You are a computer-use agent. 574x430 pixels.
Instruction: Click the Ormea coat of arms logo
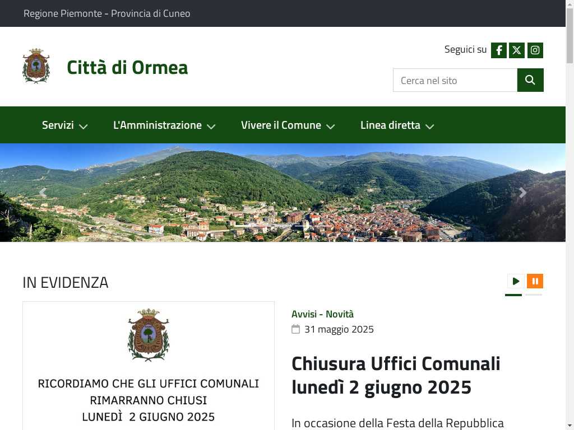pyautogui.click(x=36, y=66)
